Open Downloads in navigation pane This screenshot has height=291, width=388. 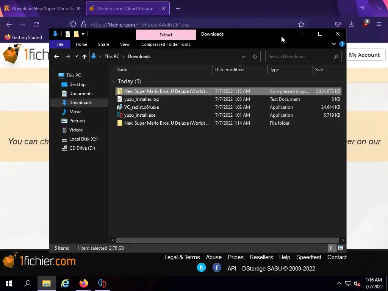(x=80, y=103)
